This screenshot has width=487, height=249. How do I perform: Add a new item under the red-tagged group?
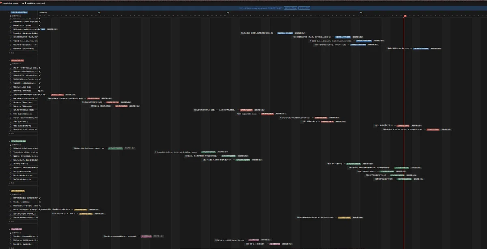[x=11, y=133]
